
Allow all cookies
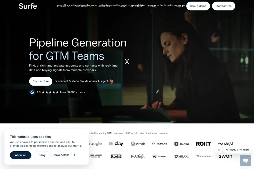pos(21,155)
